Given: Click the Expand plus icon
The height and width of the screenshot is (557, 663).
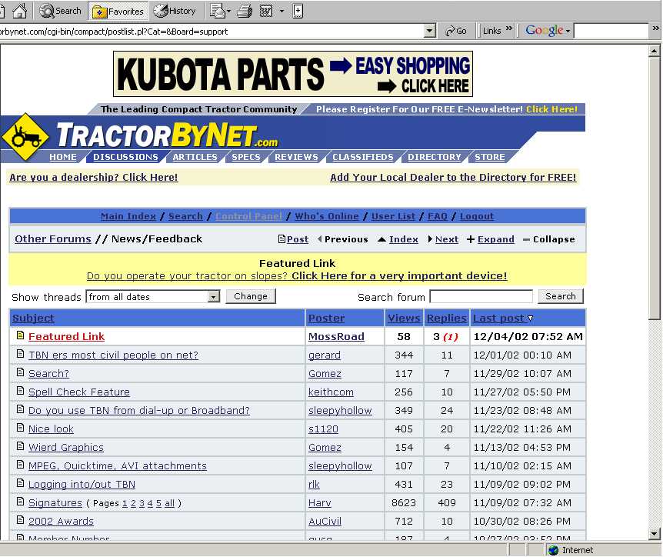Looking at the screenshot, I should pyautogui.click(x=471, y=239).
